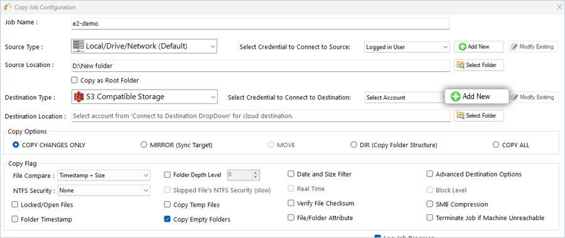Enable Terminate Job if Machine Unreachable
Viewport: 565px width, 238px height.
[429, 217]
